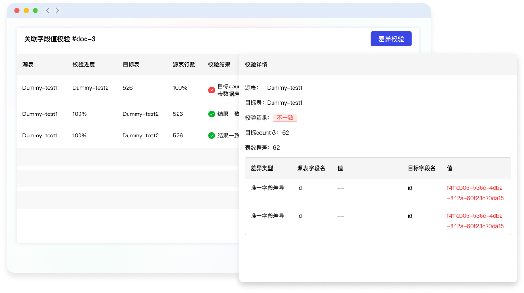Image resolution: width=524 pixels, height=293 pixels.
Task: Click the yellow traffic light button
Action: [25, 10]
